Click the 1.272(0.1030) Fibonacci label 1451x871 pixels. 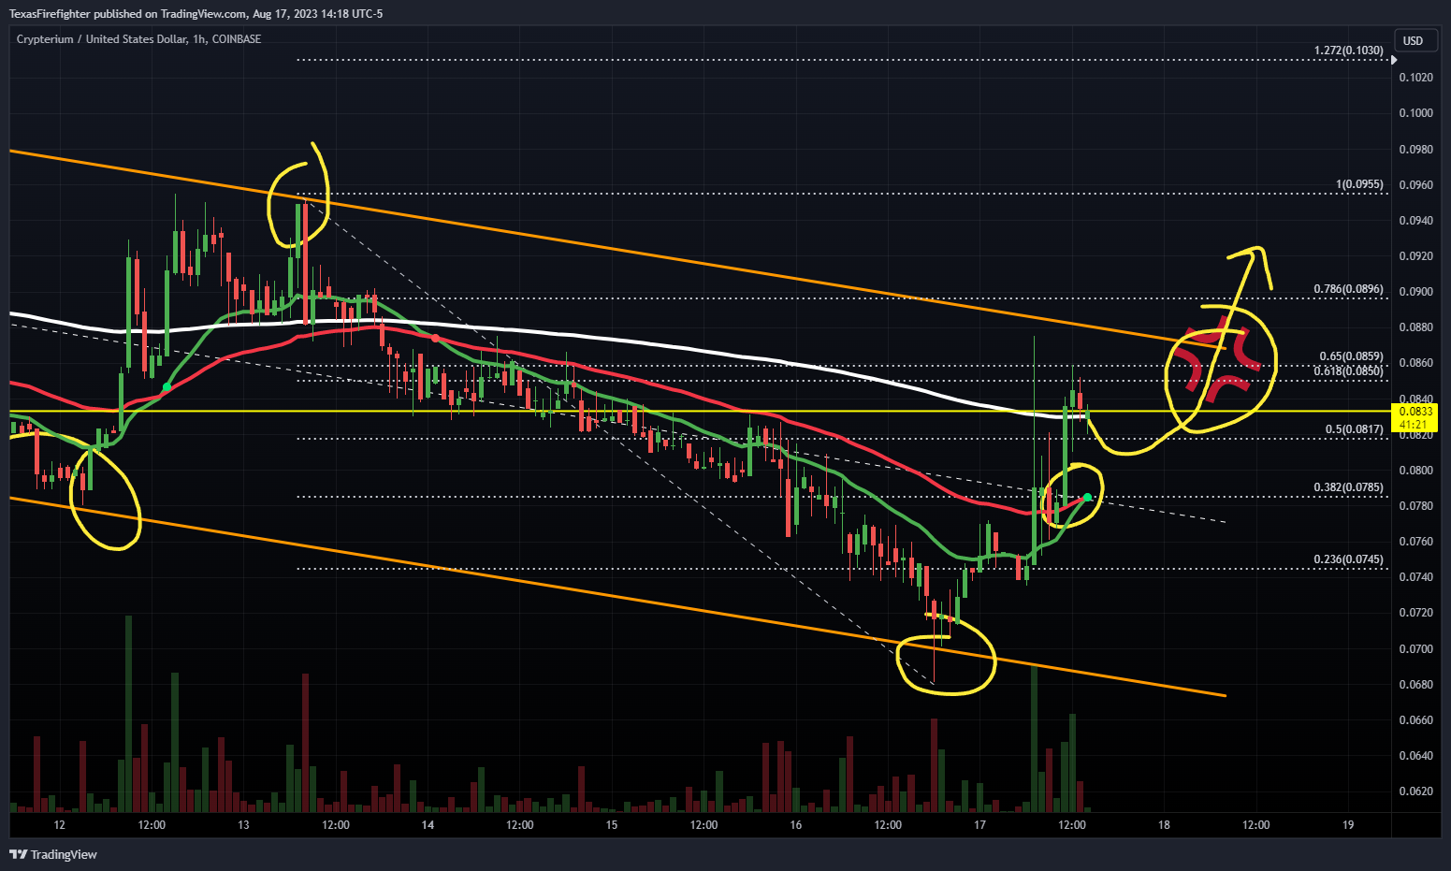1348,51
